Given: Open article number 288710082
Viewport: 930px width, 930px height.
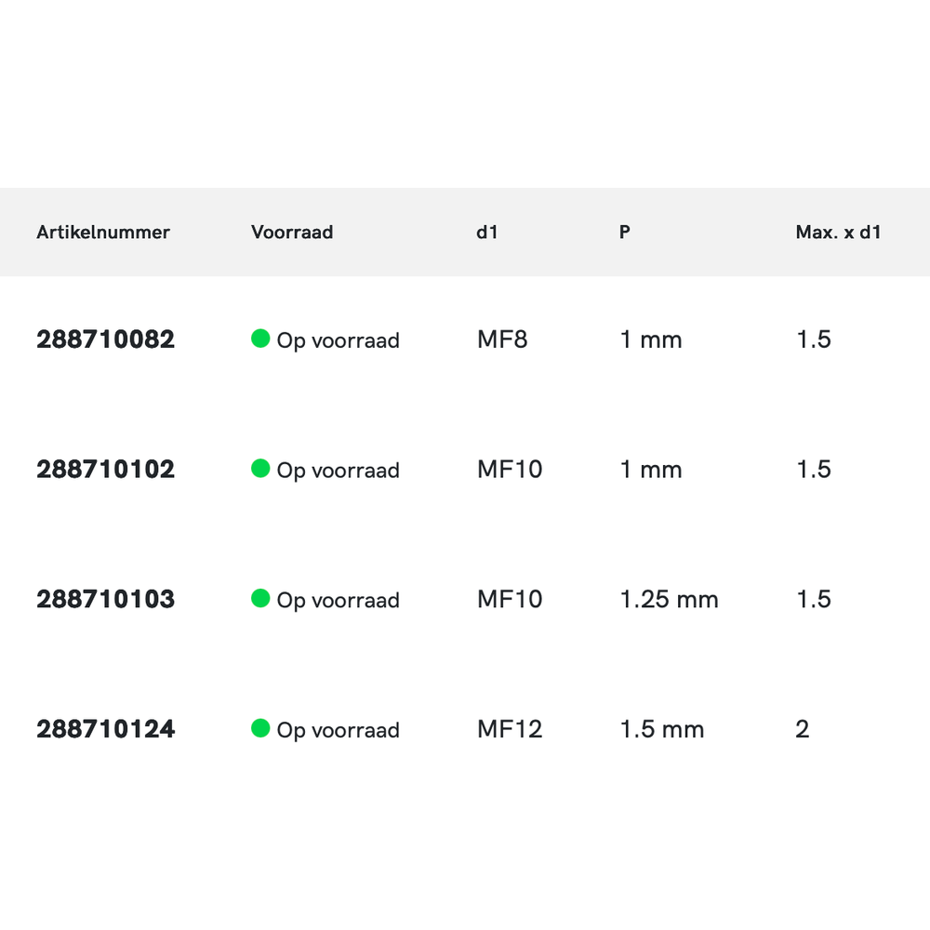Looking at the screenshot, I should click(106, 339).
